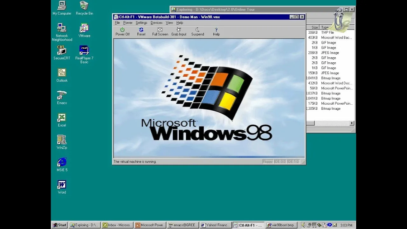Switch to the Microsoft PowerPoint taskbar button
407x229 pixels.
point(150,225)
